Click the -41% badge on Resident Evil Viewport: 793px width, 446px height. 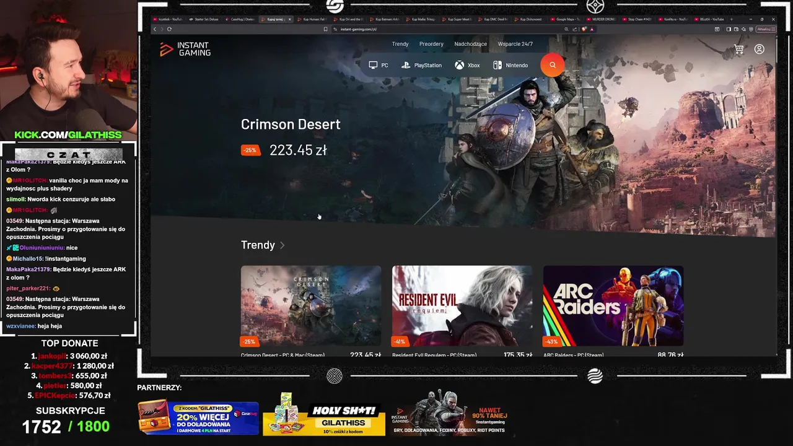400,341
